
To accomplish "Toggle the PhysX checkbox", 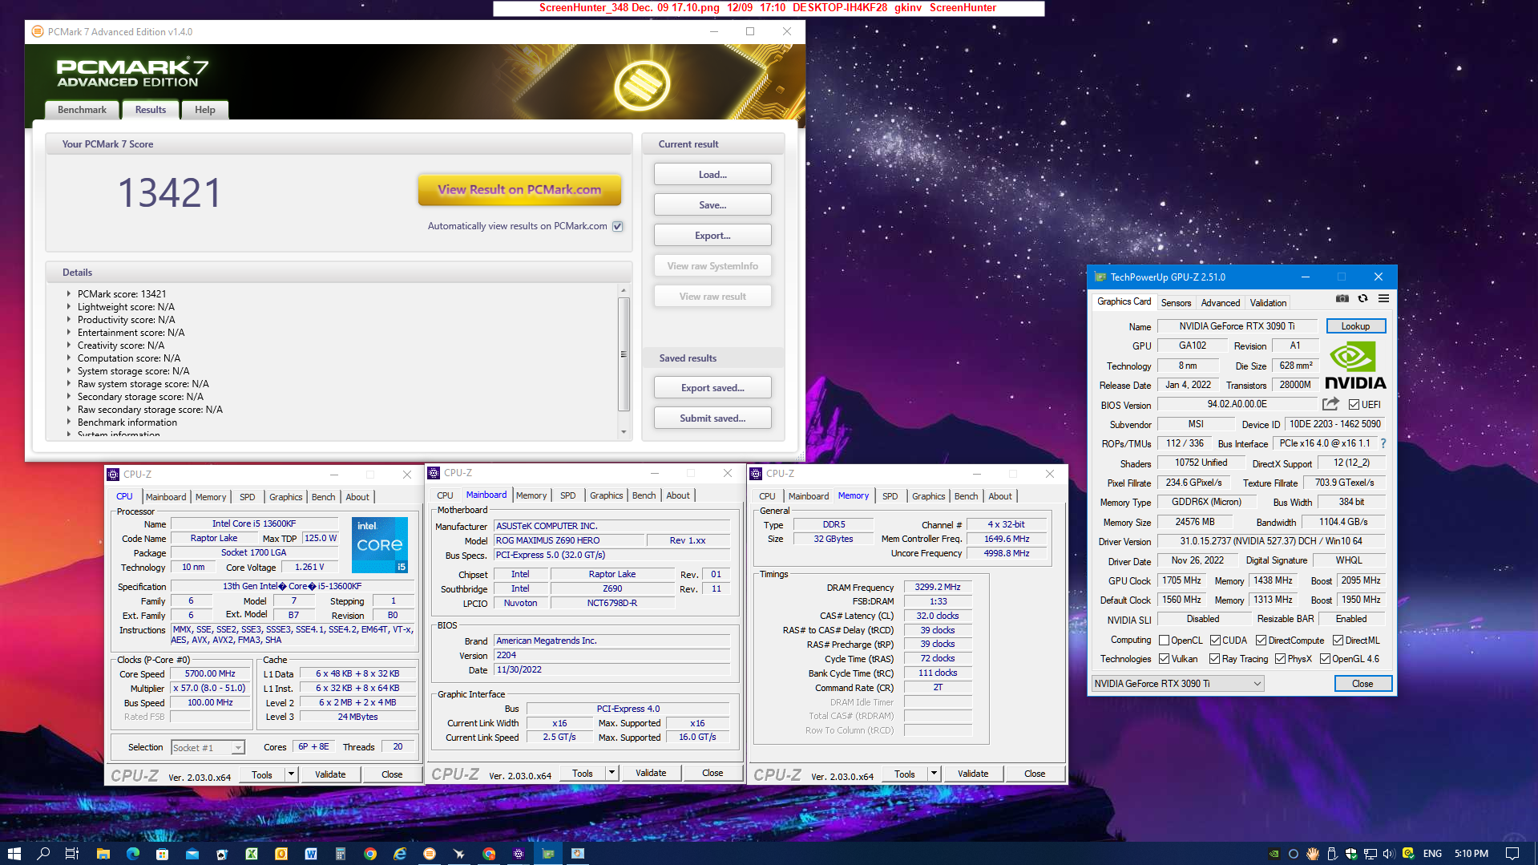I will click(x=1280, y=659).
